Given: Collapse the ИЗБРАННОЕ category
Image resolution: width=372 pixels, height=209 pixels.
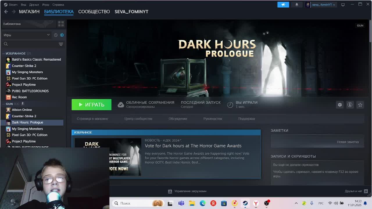Looking at the screenshot, I should pyautogui.click(x=3, y=53).
